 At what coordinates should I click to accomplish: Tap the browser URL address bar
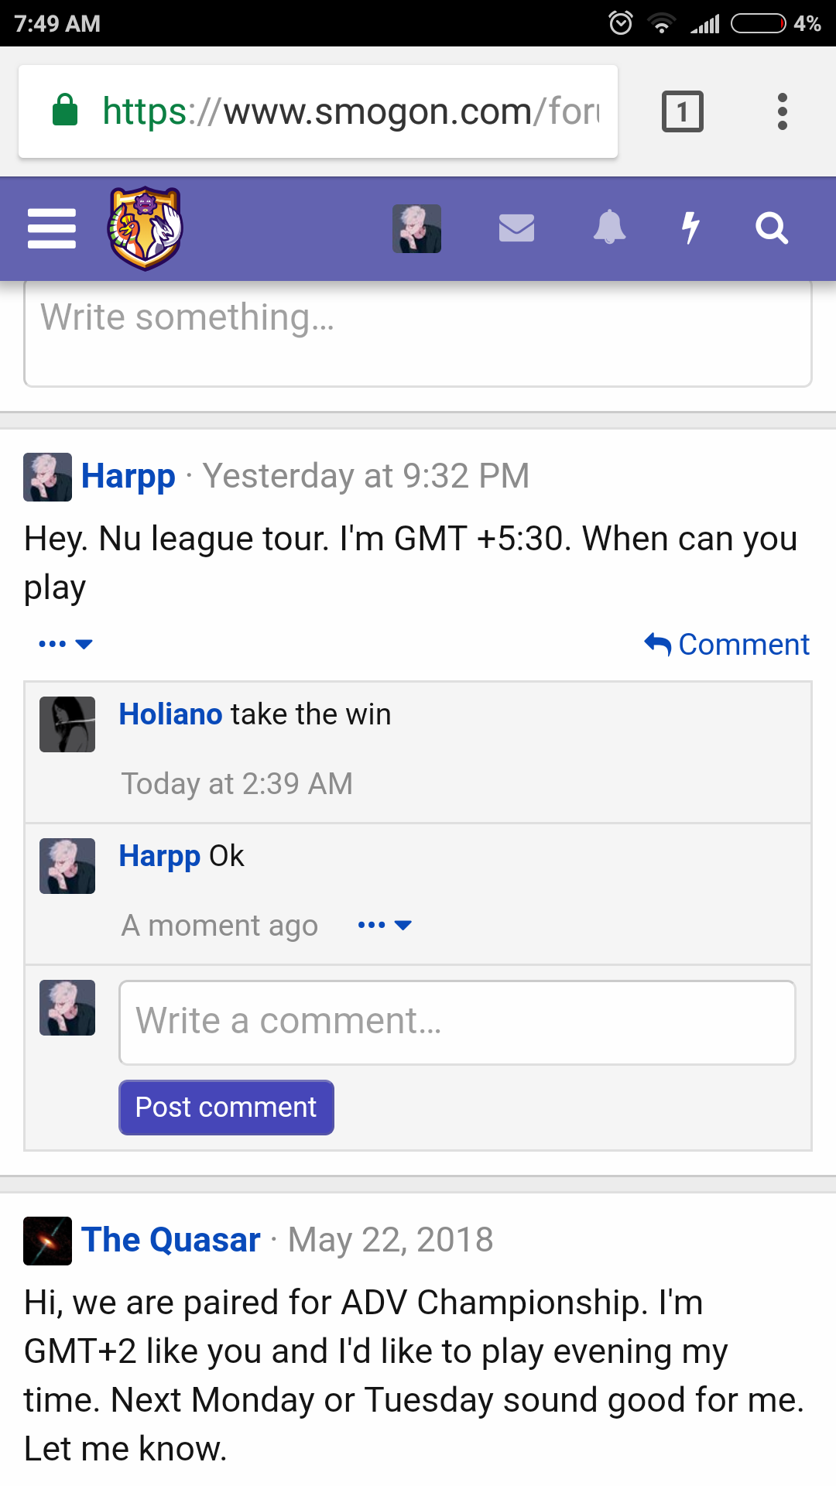348,111
